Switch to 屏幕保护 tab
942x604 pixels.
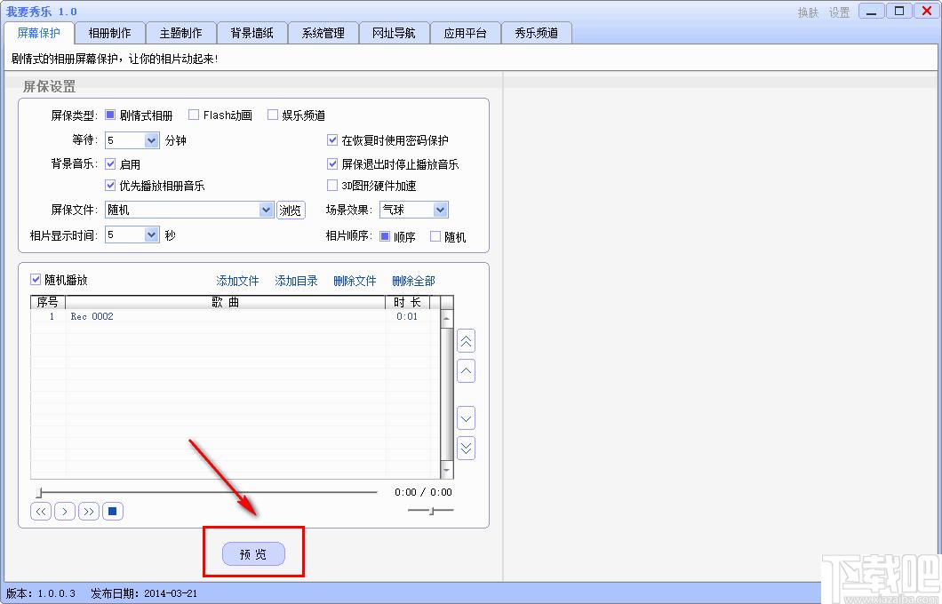38,33
